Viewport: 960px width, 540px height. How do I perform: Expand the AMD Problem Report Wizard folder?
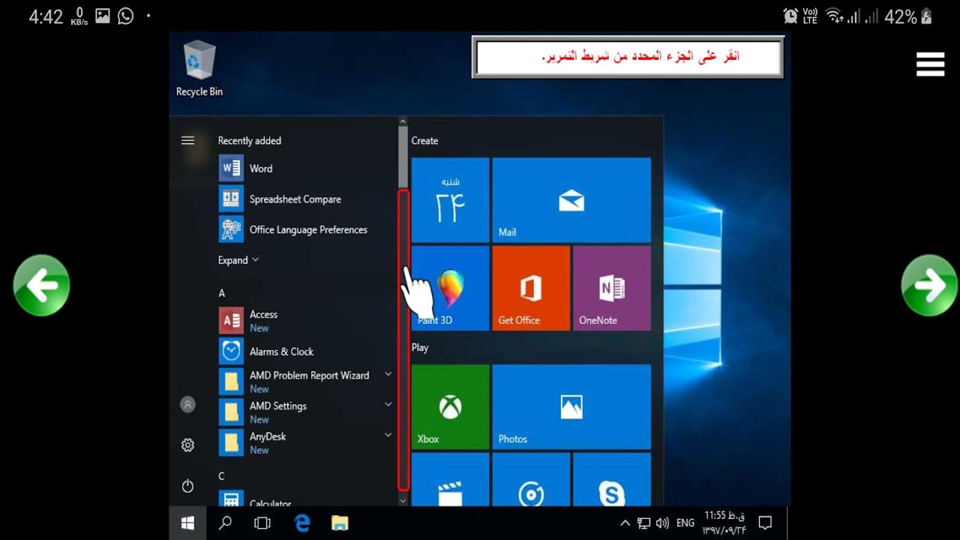[388, 374]
